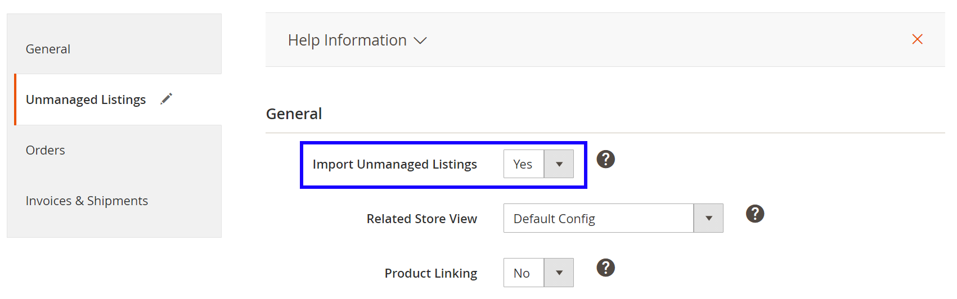Image resolution: width=957 pixels, height=299 pixels.
Task: Open the Product Linking dropdown arrow
Action: (x=559, y=273)
